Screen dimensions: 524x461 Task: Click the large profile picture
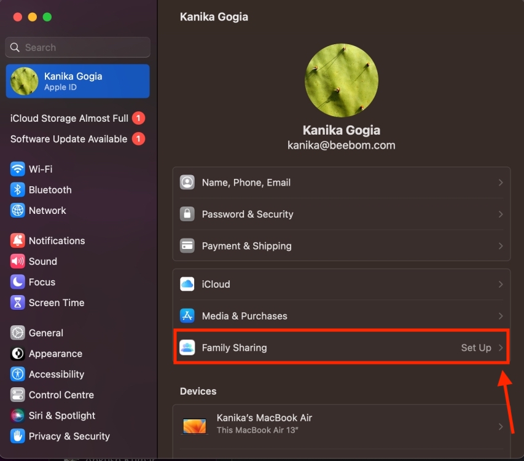click(x=341, y=81)
